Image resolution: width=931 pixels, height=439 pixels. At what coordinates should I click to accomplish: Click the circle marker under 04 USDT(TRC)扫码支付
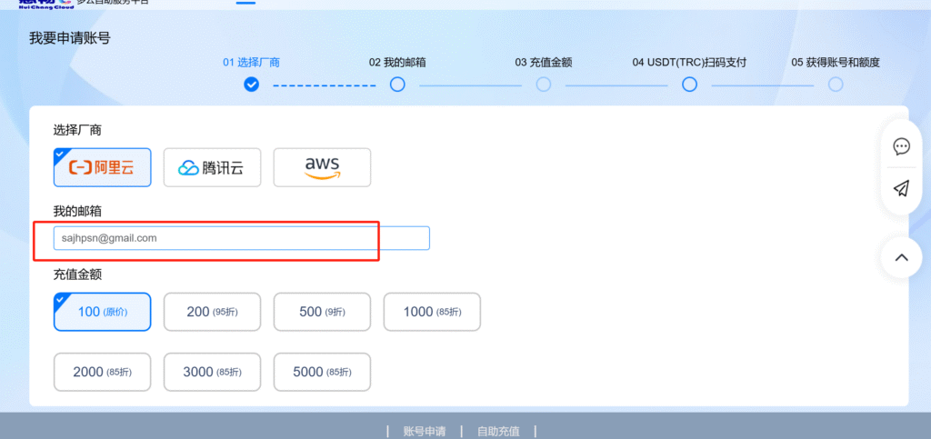pyautogui.click(x=689, y=85)
